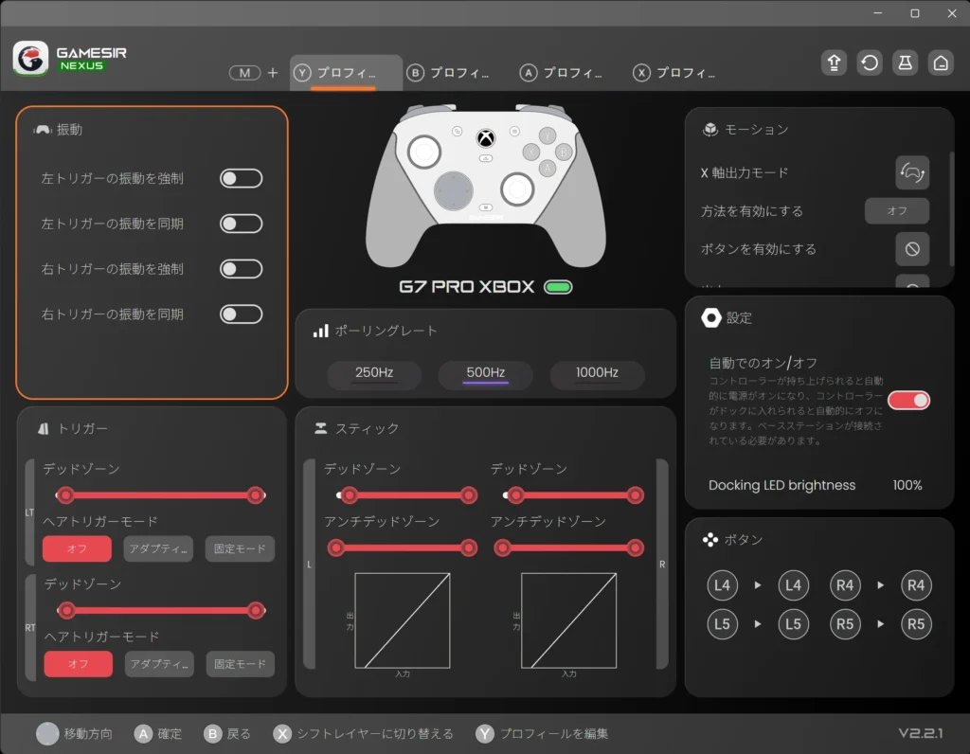Click the GameSir Nexus logo
Screen dimensions: 970x754
click(x=30, y=59)
